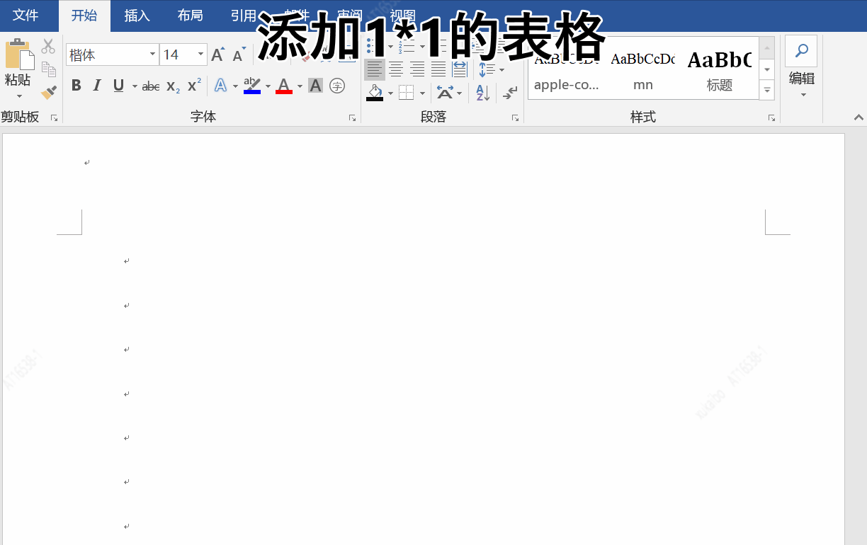Screen dimensions: 867x545
Task: Open the highlight color dropdown arrow
Action: 268,86
